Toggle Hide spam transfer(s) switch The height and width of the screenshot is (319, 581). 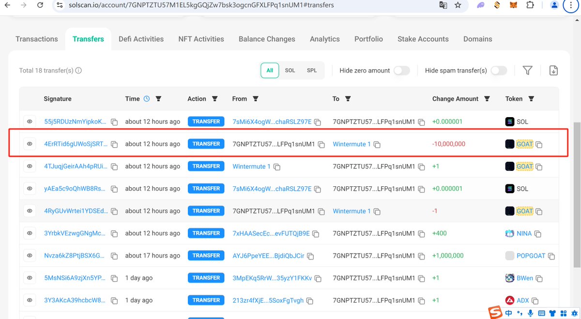499,71
